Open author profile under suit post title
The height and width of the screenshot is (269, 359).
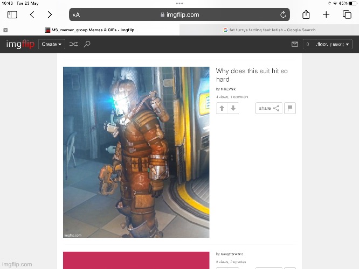point(228,89)
